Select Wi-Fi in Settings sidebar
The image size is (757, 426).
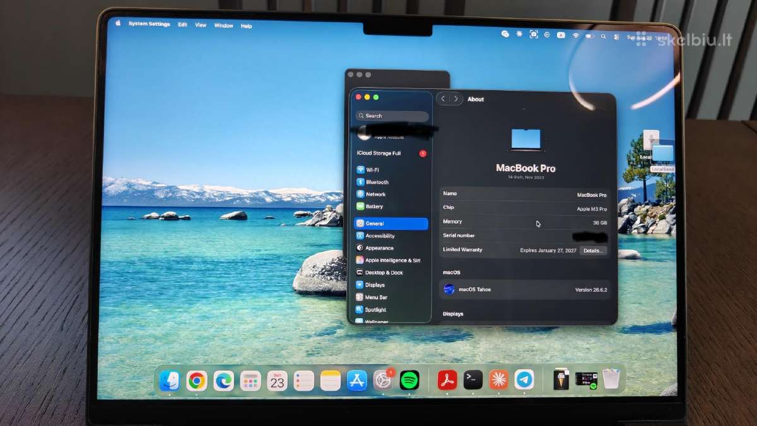click(391, 170)
